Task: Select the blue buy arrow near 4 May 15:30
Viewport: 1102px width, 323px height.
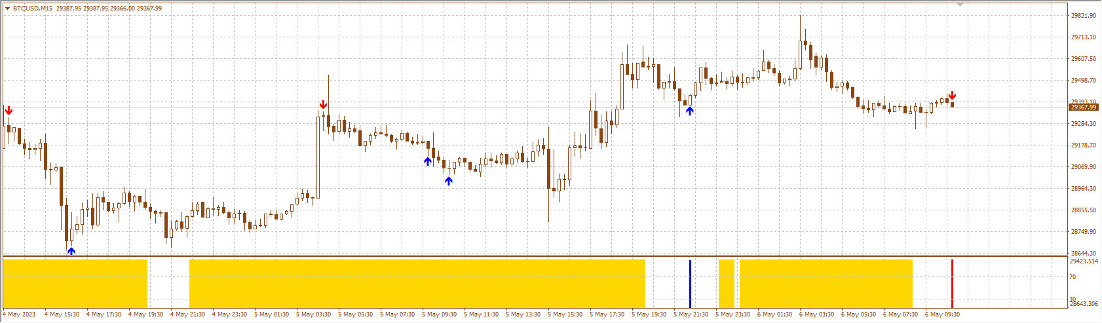Action: click(x=71, y=250)
